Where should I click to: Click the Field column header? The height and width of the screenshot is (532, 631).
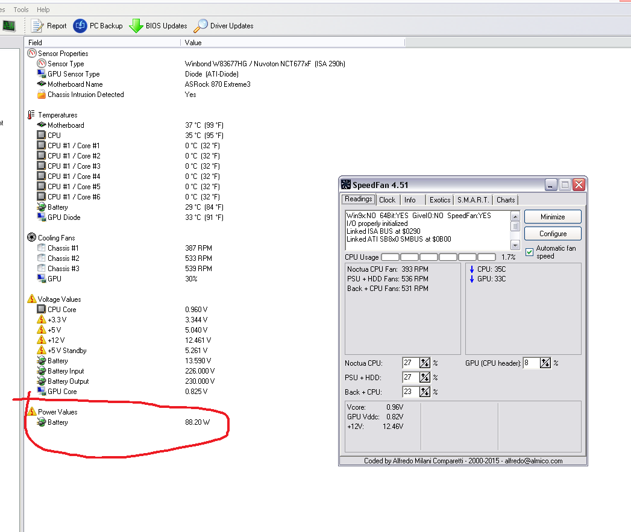coord(102,43)
